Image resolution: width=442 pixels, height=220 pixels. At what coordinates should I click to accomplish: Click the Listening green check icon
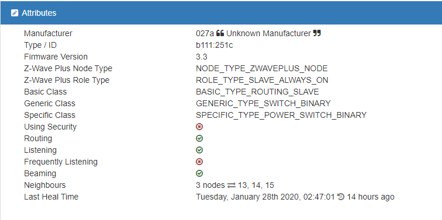pos(199,150)
